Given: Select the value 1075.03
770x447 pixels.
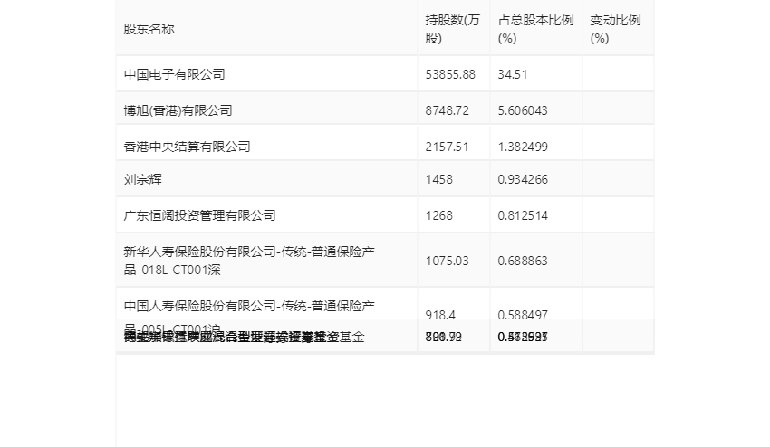Looking at the screenshot, I should (447, 261).
